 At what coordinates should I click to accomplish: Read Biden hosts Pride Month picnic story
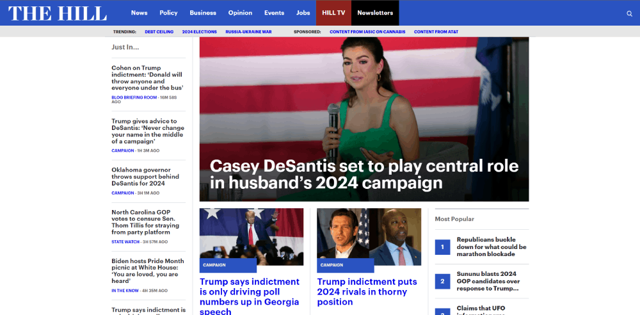(x=148, y=271)
